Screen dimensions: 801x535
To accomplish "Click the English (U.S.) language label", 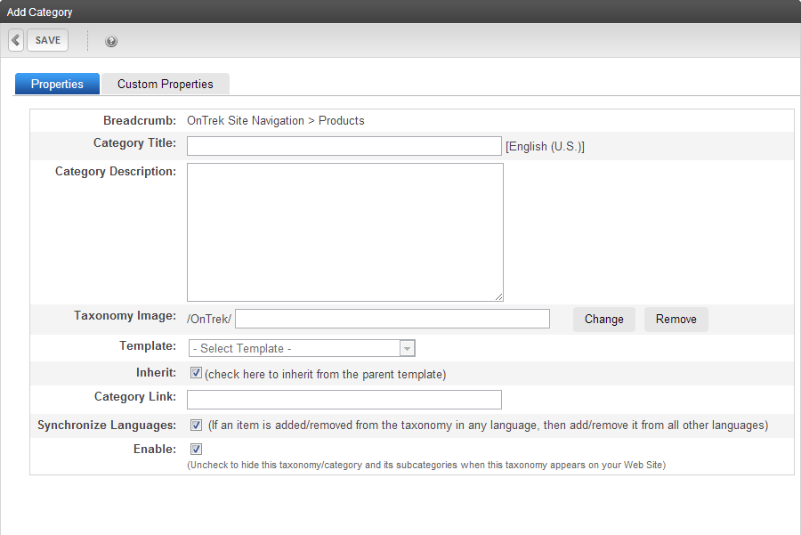I will coord(545,147).
